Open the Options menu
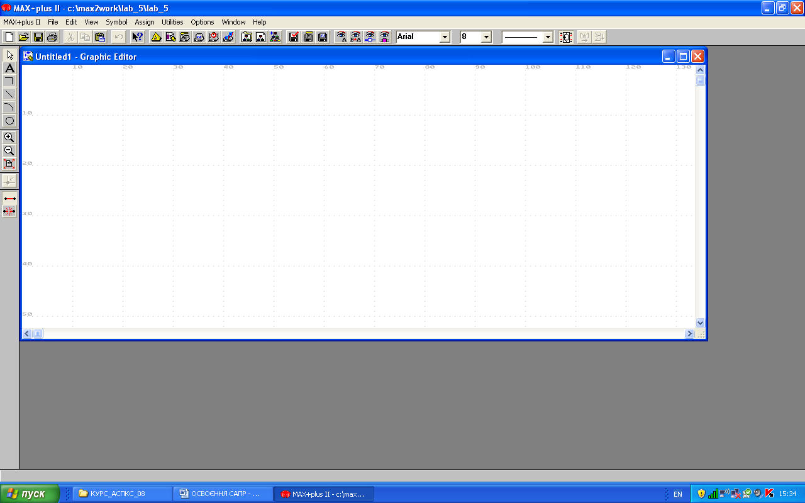Image resolution: width=805 pixels, height=503 pixels. [203, 22]
